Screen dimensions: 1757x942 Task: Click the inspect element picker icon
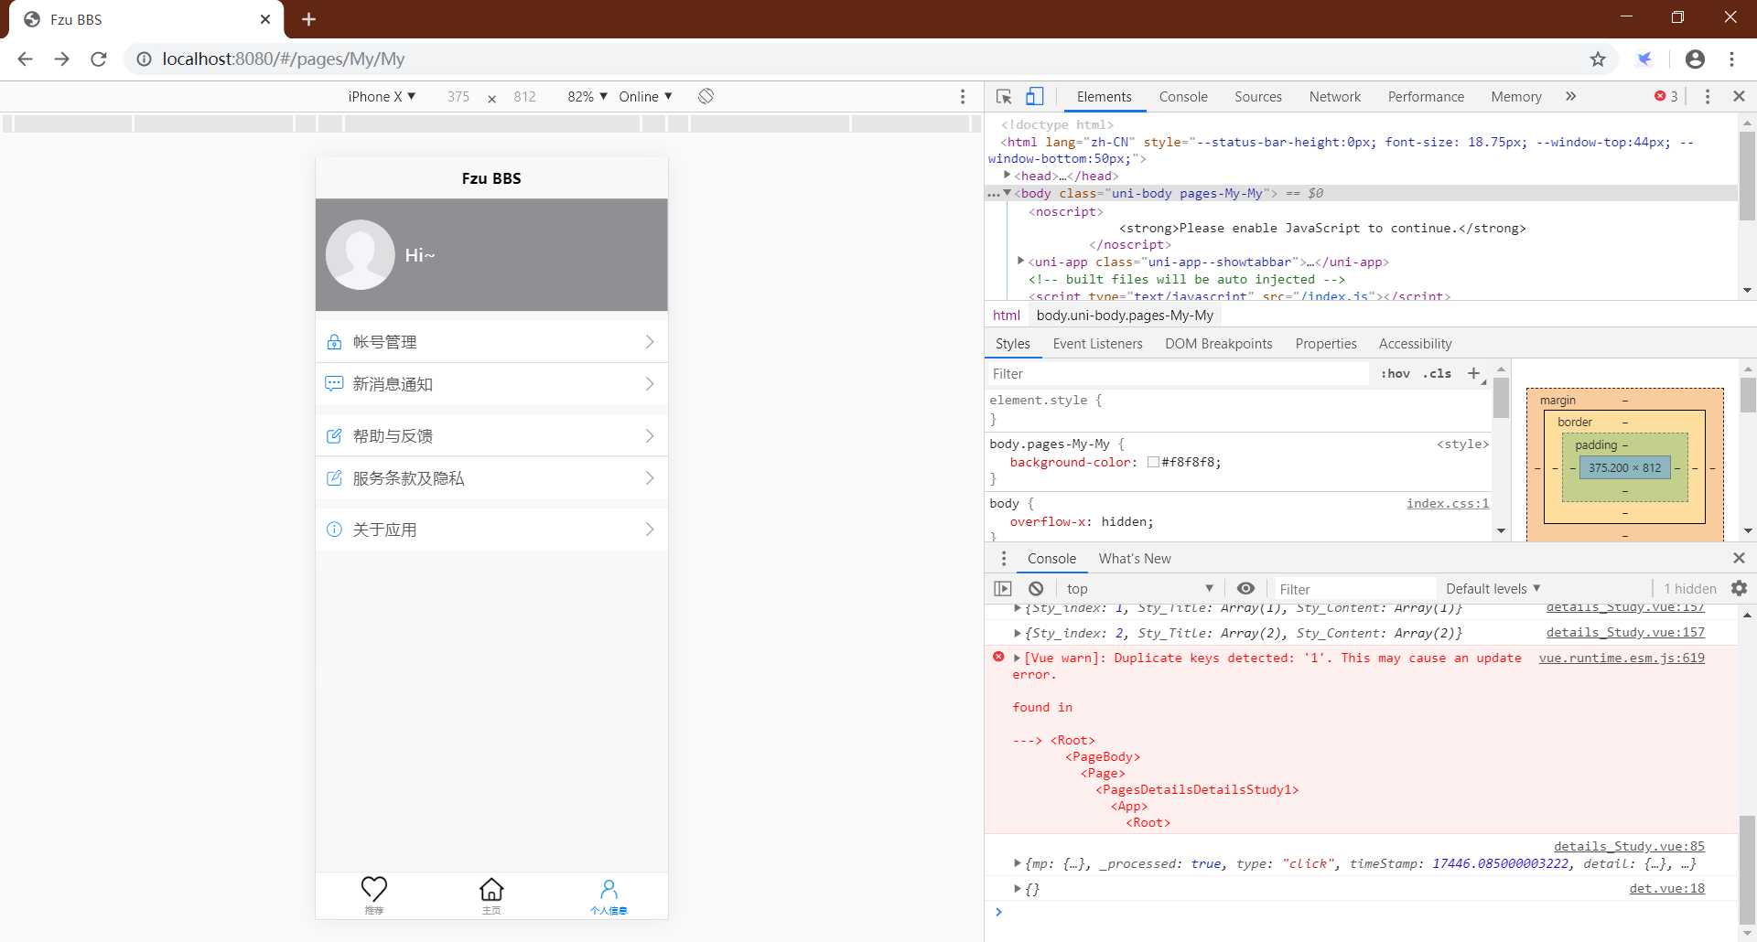tap(1004, 96)
